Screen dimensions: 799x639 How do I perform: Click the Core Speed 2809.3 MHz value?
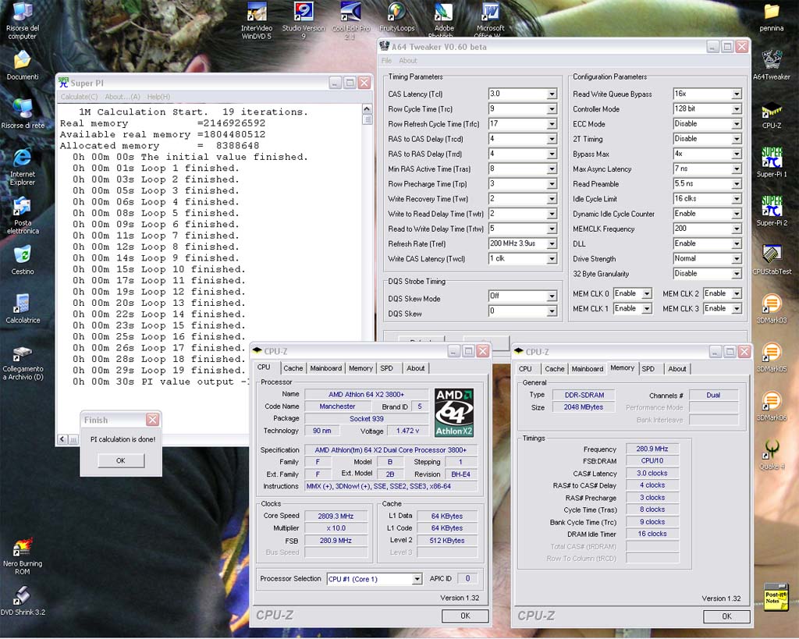336,517
